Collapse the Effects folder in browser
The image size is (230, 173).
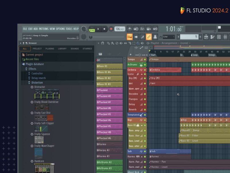(x=32, y=69)
